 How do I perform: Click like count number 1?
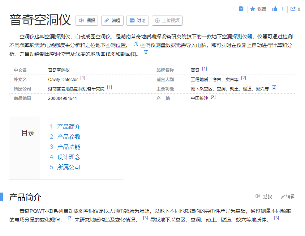[282, 9]
